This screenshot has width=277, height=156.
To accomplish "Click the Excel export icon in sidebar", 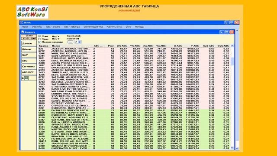I will click(x=26, y=78).
